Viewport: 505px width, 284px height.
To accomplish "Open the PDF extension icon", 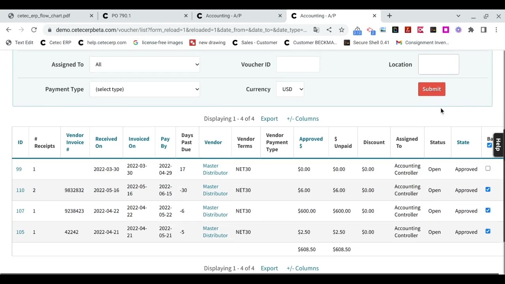I will click(408, 30).
